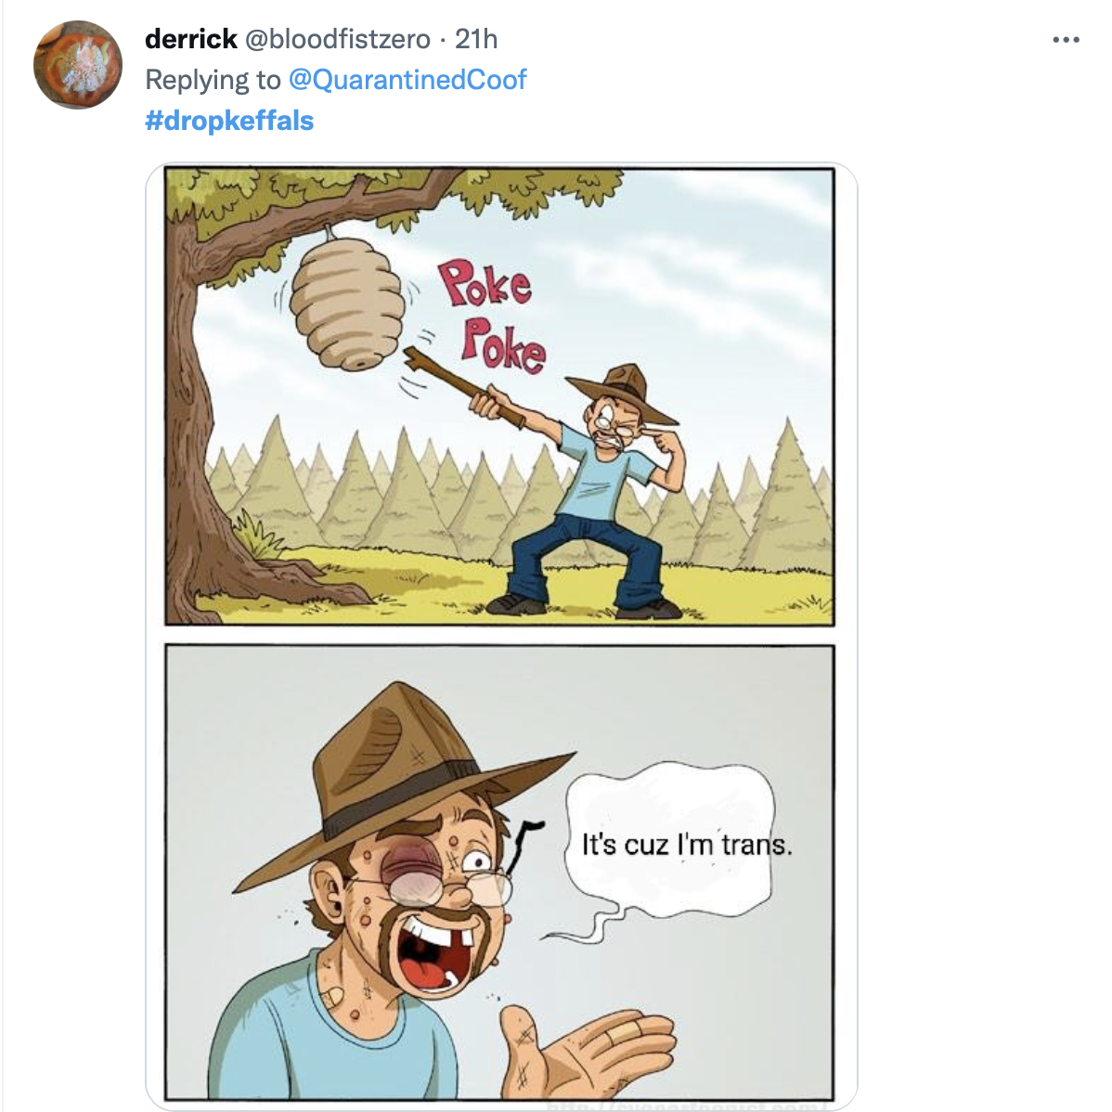Click the @bloodfistzero handle
This screenshot has width=1112, height=1112.
[x=337, y=39]
